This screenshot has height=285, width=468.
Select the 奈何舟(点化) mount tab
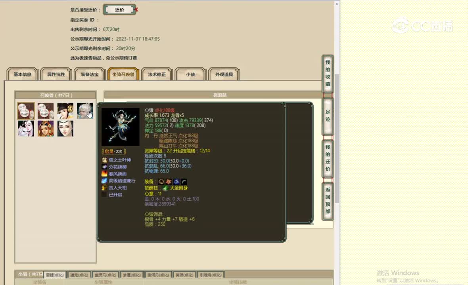(x=158, y=275)
